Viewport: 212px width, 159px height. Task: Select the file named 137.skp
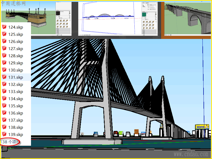click(16, 120)
